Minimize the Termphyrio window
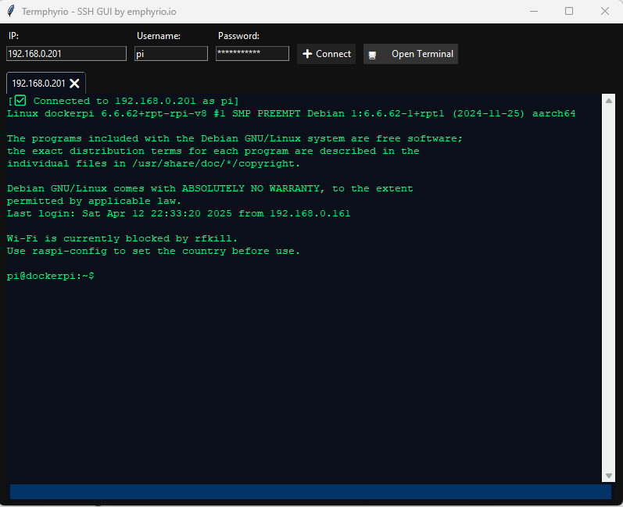This screenshot has height=507, width=623. tap(534, 11)
